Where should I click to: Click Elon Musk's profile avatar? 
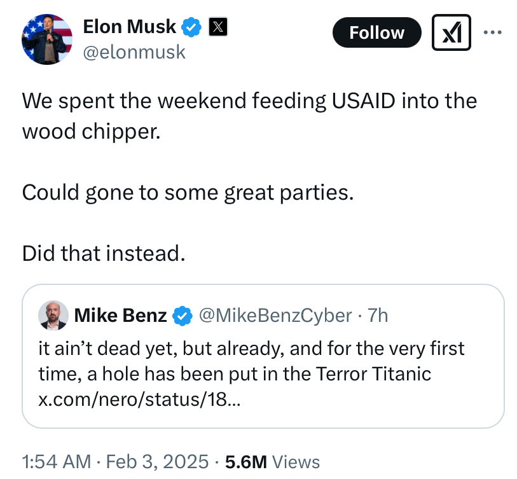[x=46, y=39]
